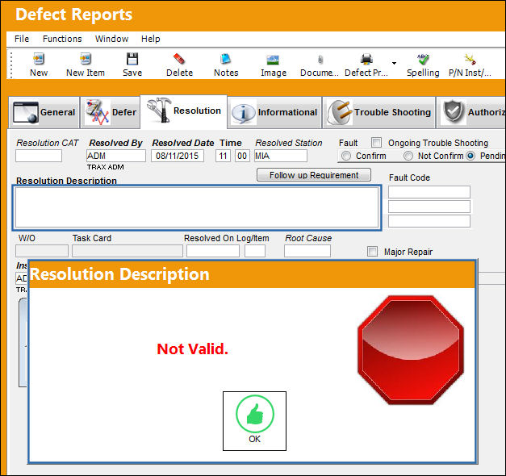Open the Window menu

pos(111,39)
